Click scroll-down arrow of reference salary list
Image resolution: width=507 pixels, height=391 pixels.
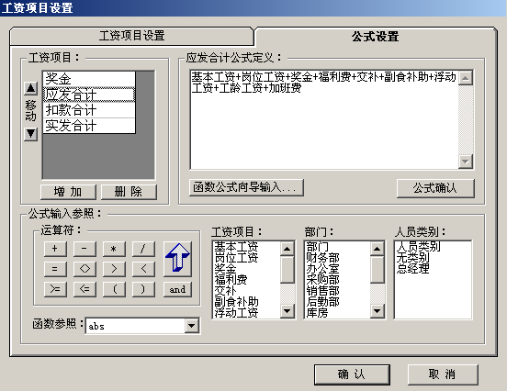click(287, 311)
